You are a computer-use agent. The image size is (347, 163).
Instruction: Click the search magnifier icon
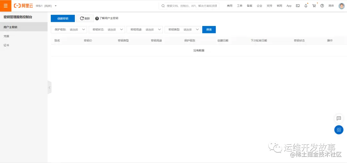163,6
